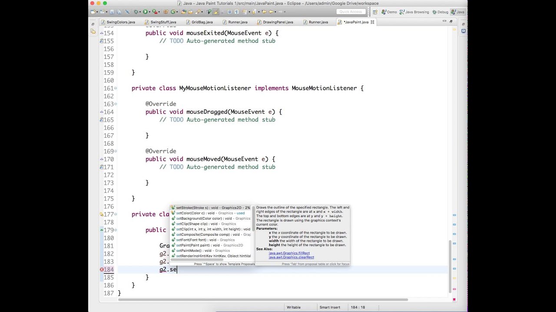Click the 184 : 18 cursor position status

pos(357,307)
